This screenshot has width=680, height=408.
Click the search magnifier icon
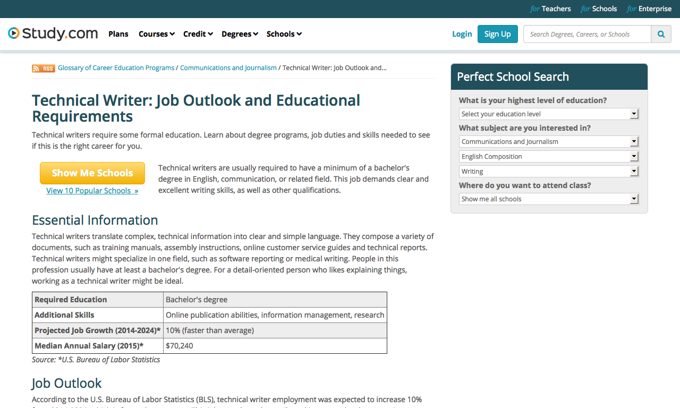point(661,34)
